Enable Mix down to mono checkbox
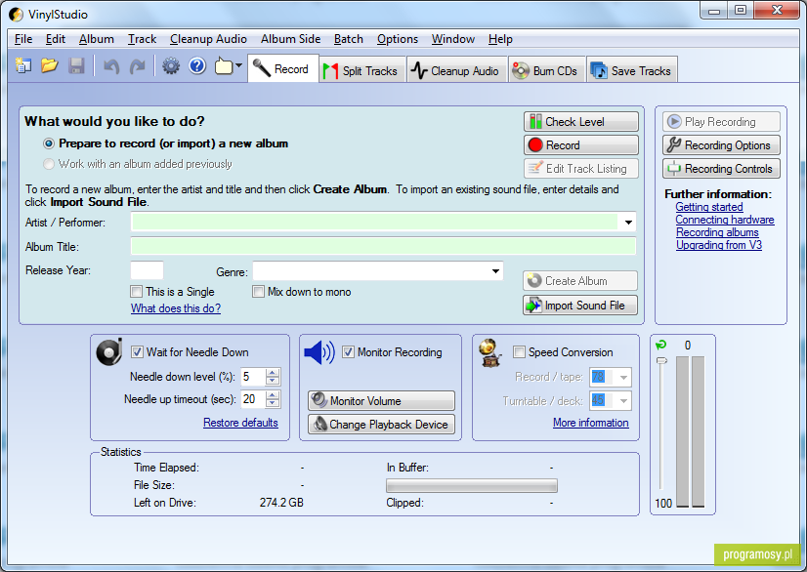Viewport: 807px width, 572px height. click(258, 292)
